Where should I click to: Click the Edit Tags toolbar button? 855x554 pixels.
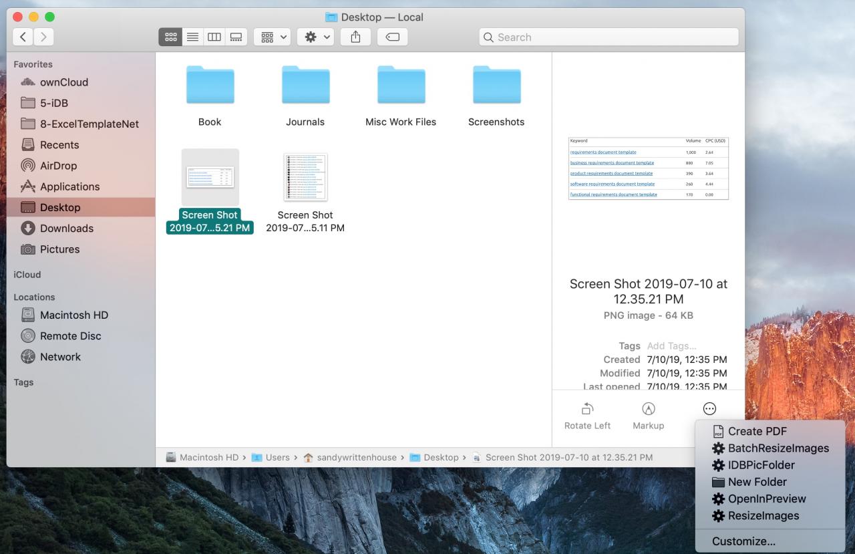(x=393, y=37)
